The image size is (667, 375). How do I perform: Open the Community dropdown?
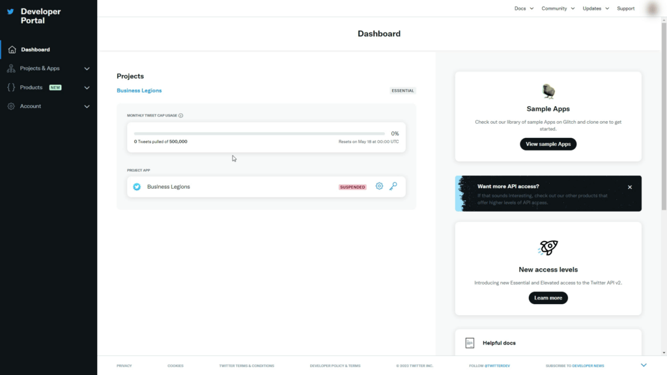point(558,8)
